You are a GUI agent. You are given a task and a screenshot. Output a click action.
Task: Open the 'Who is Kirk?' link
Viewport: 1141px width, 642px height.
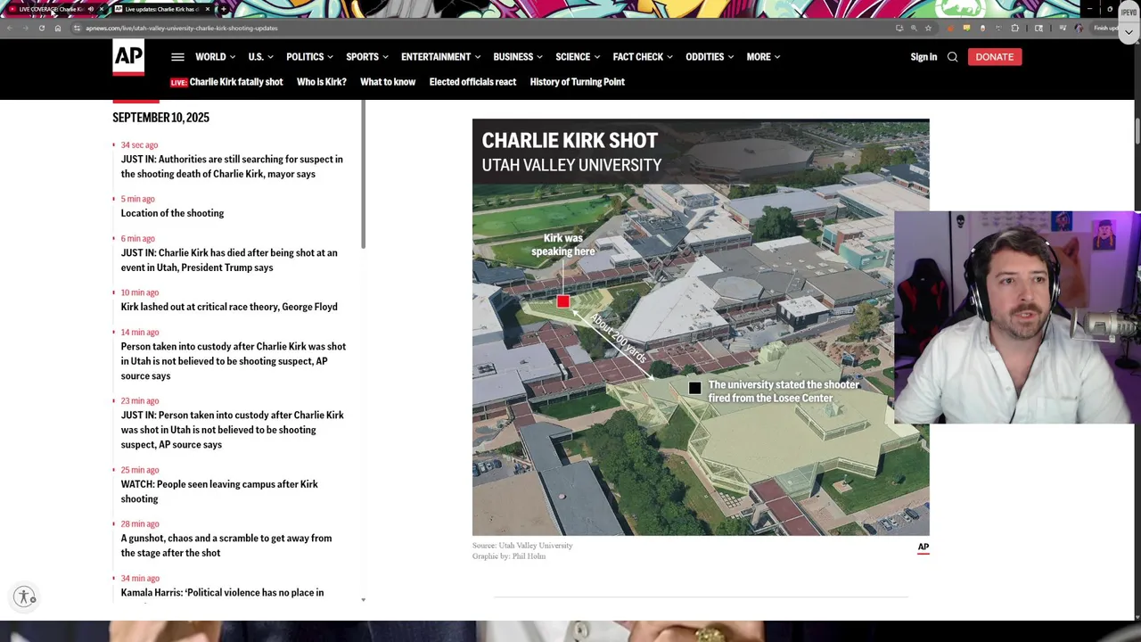[x=321, y=82]
